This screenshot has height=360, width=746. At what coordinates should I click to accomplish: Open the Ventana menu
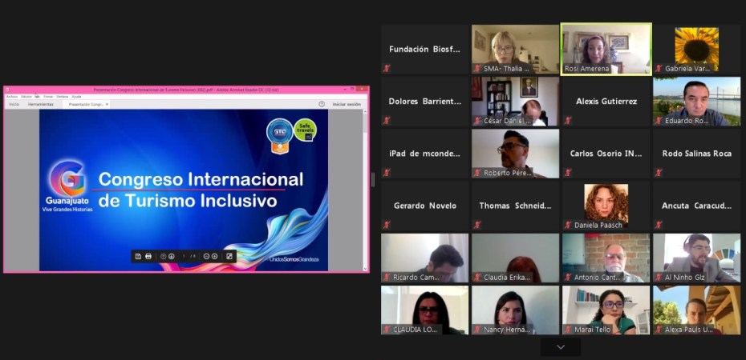(62, 96)
